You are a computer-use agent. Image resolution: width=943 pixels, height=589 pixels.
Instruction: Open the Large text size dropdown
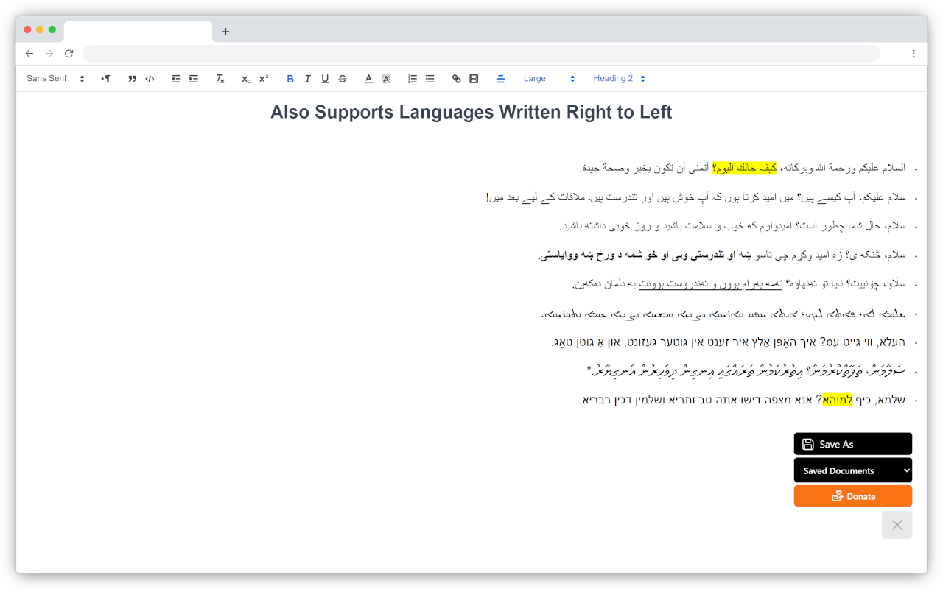coord(549,78)
